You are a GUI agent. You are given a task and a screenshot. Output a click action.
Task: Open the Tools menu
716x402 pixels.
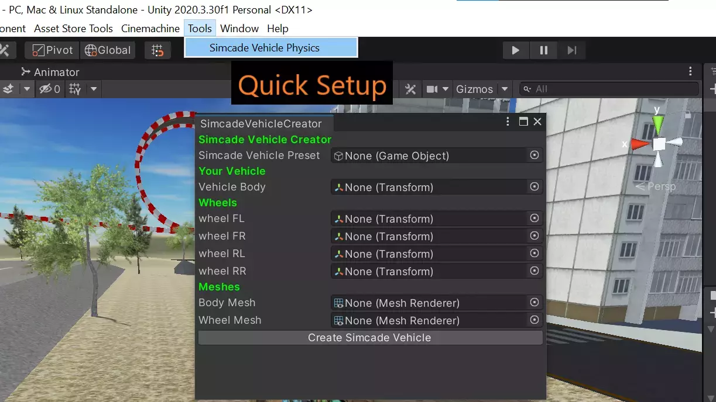click(200, 28)
